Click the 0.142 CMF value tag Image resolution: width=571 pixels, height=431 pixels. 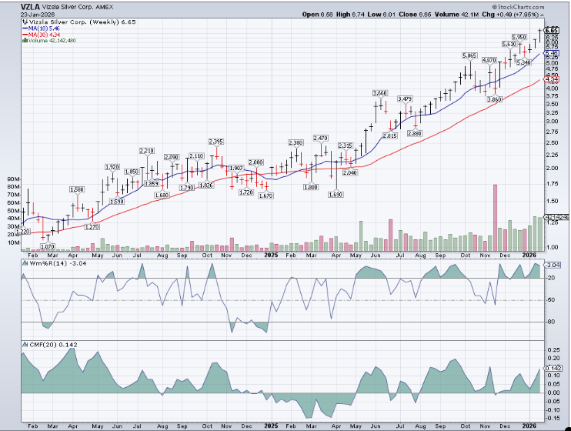pos(551,369)
